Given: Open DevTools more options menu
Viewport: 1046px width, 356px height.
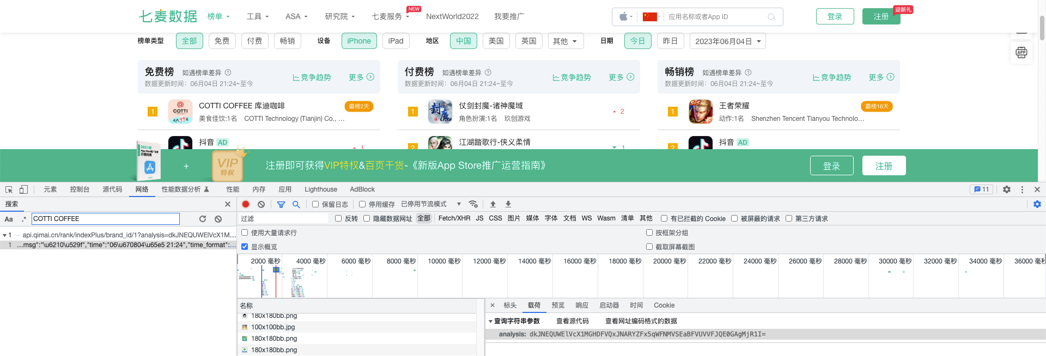Looking at the screenshot, I should 1022,189.
